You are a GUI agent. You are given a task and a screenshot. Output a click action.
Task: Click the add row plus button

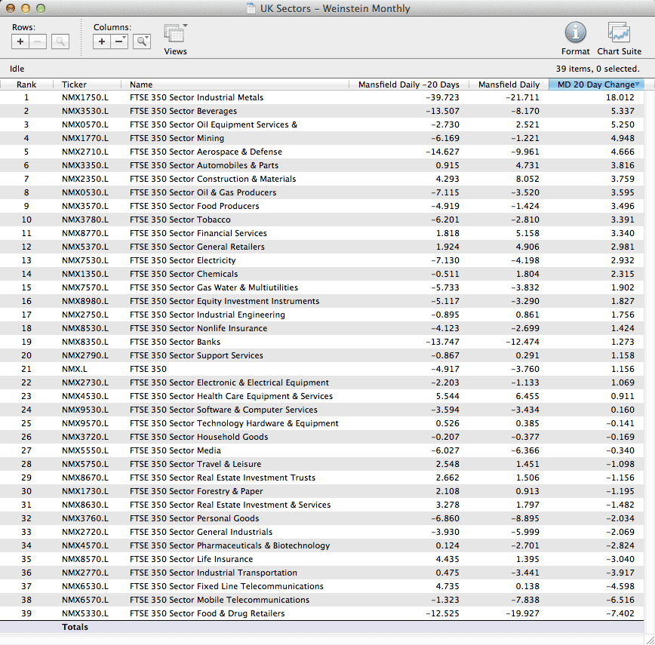tap(20, 41)
